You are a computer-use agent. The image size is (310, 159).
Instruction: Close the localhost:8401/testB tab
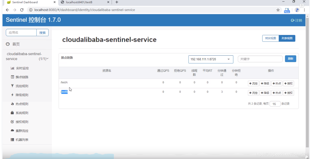[108, 2]
